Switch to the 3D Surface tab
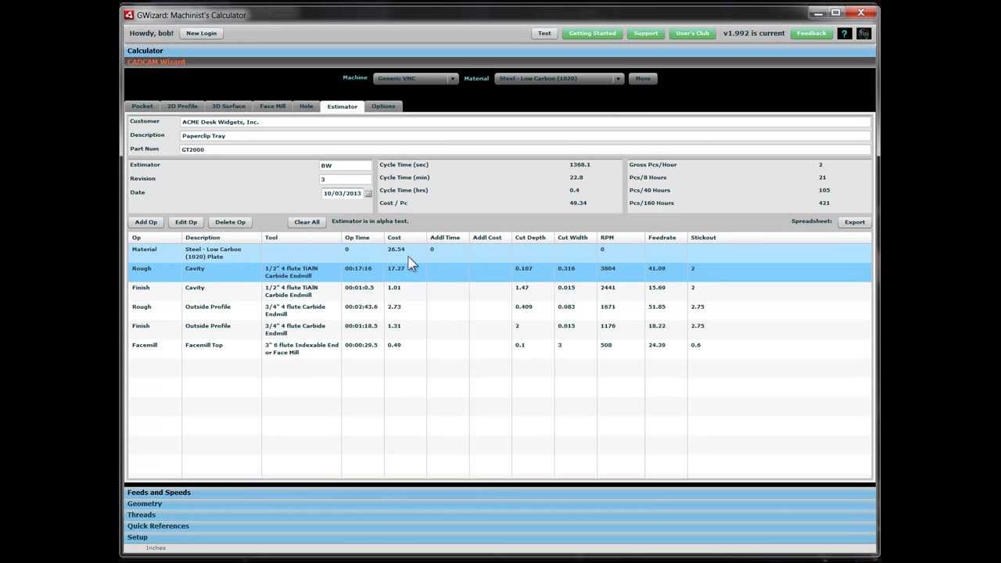Screen dimensions: 1001x563 tap(228, 106)
